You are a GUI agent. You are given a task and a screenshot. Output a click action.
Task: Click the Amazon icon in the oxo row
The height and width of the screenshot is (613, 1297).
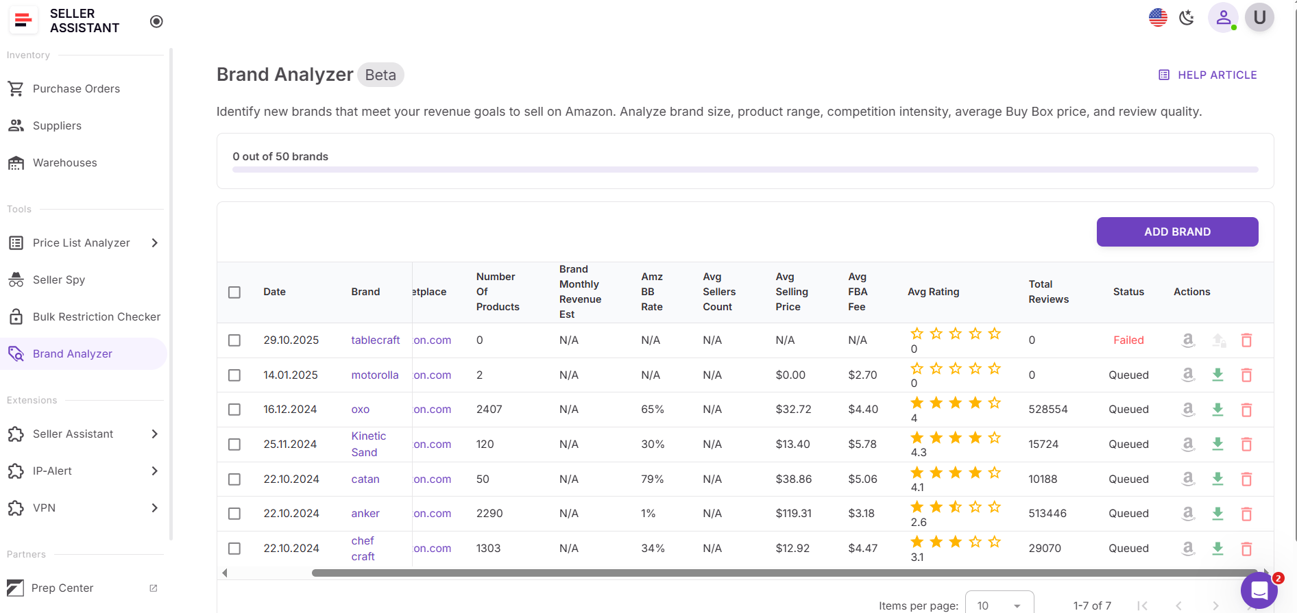(x=1188, y=410)
